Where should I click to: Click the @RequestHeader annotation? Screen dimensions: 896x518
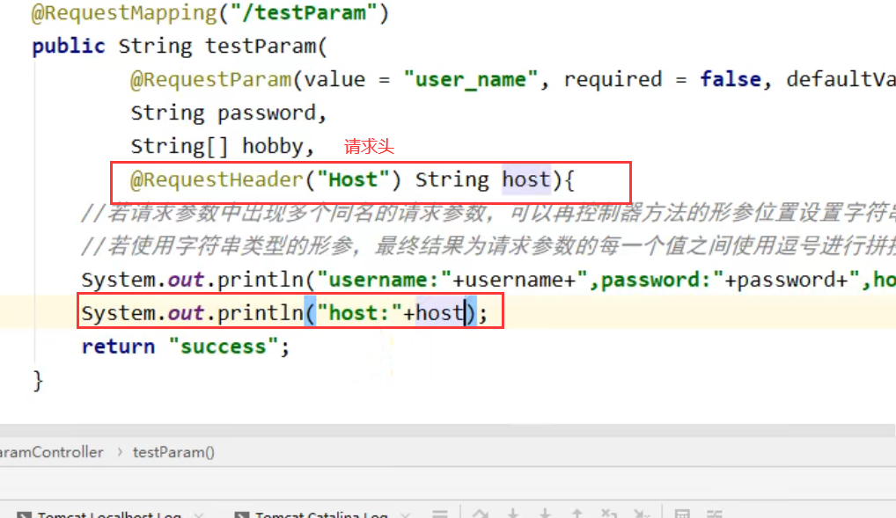click(x=216, y=179)
